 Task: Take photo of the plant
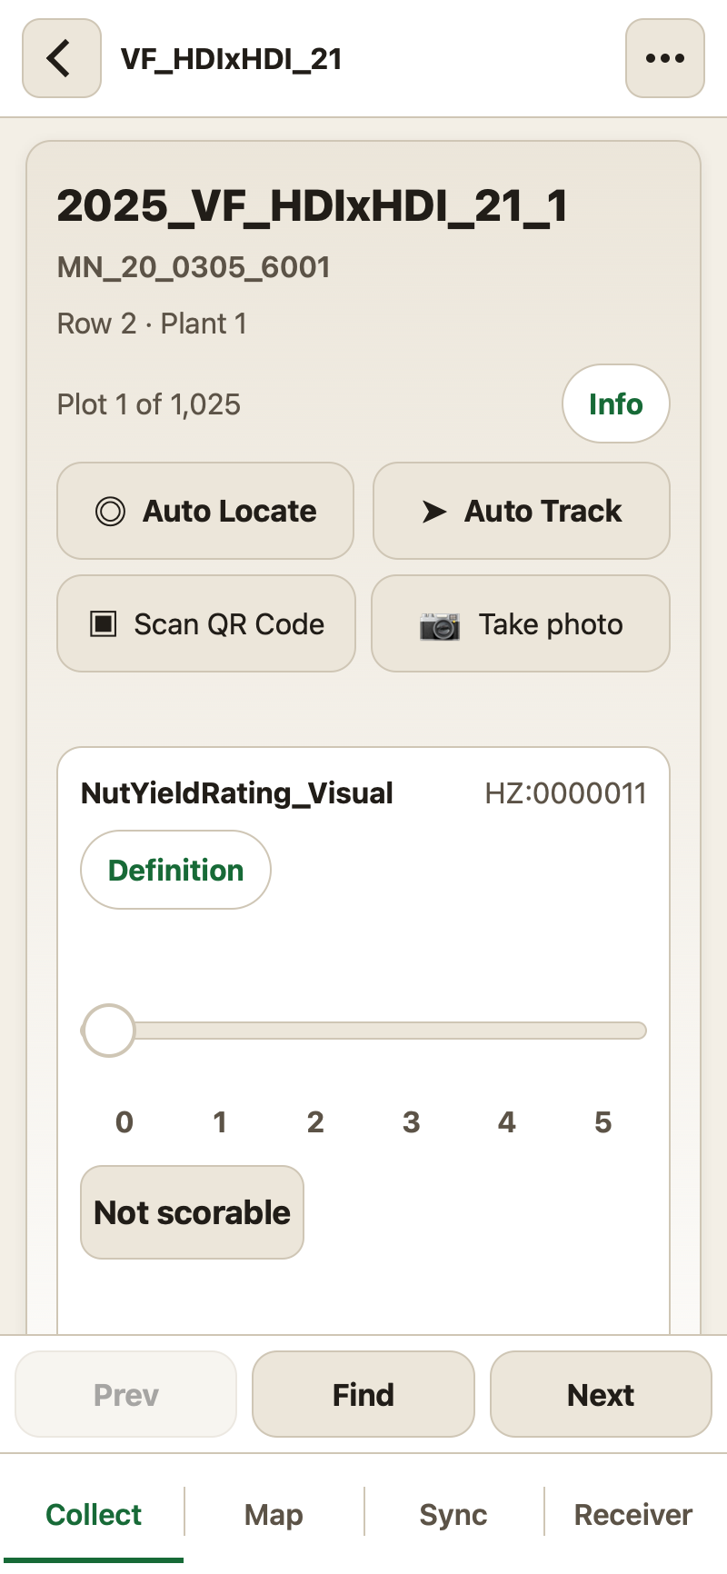pyautogui.click(x=521, y=623)
